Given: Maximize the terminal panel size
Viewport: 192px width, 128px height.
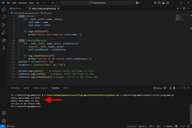Looking at the screenshot, I should [x=184, y=88].
